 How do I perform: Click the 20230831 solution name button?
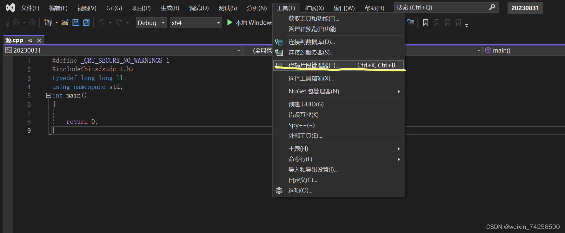point(525,8)
